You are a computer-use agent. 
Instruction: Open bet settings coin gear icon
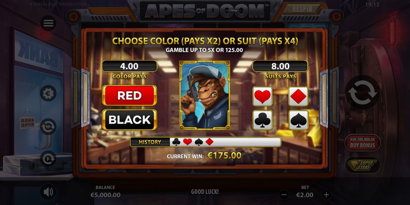pyautogui.click(x=48, y=93)
